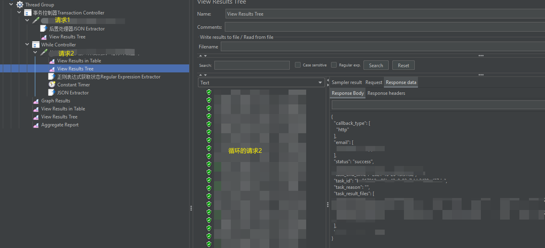Click the splitter arrows above the Text dropdown

203,75
